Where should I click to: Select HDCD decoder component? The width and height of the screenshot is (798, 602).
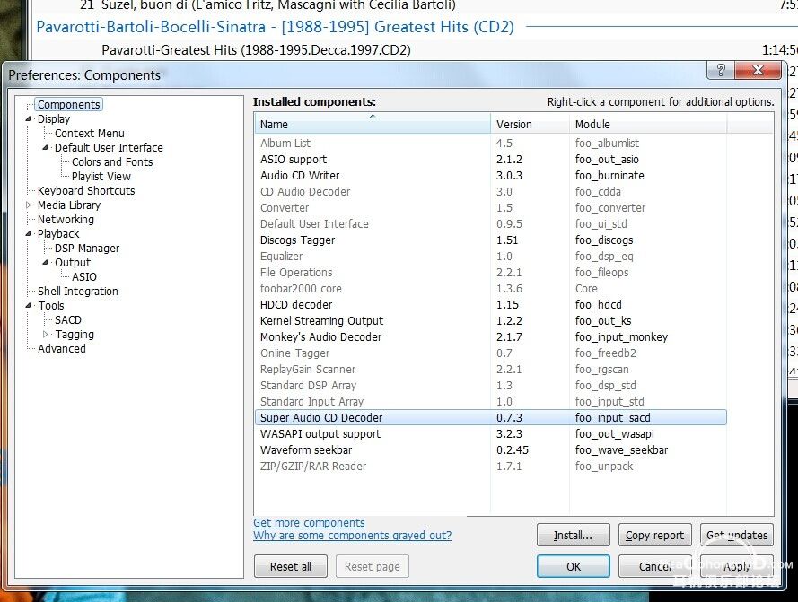491,305
